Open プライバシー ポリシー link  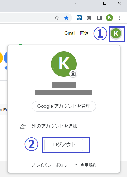(x=51, y=165)
